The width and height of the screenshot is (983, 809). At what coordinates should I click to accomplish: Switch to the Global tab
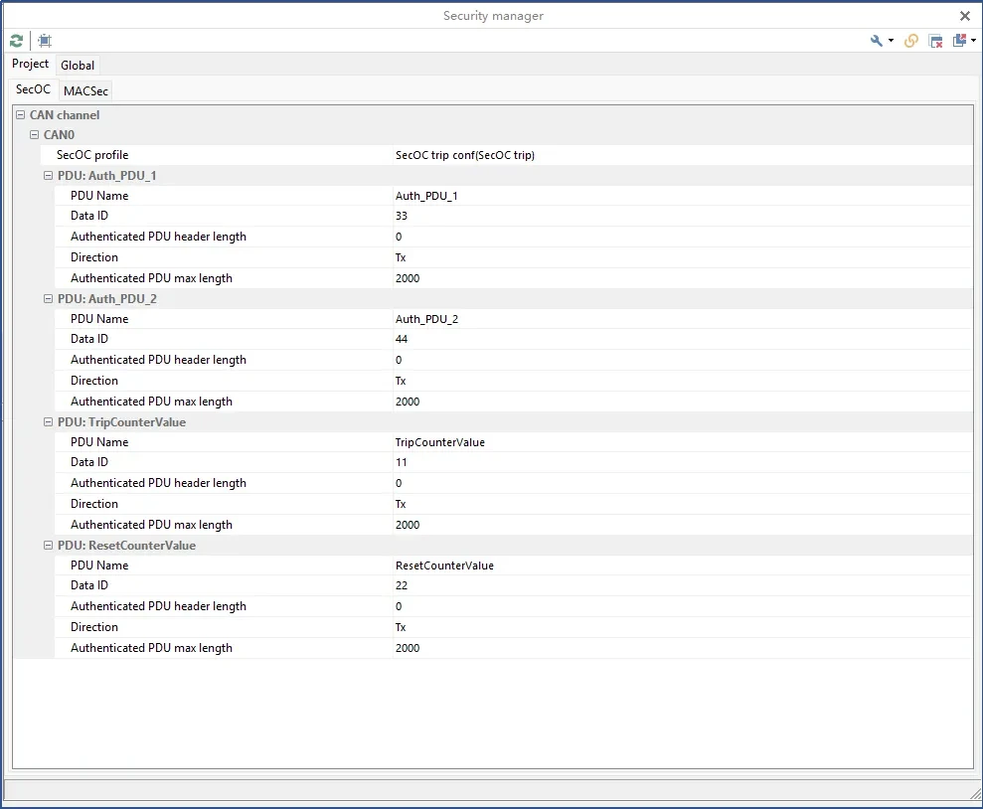click(78, 66)
